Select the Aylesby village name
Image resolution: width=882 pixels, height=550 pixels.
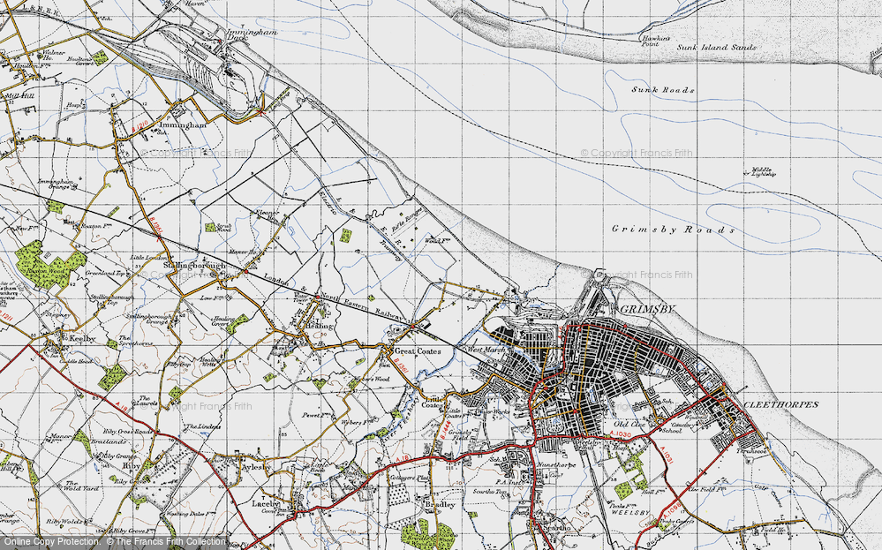click(255, 467)
